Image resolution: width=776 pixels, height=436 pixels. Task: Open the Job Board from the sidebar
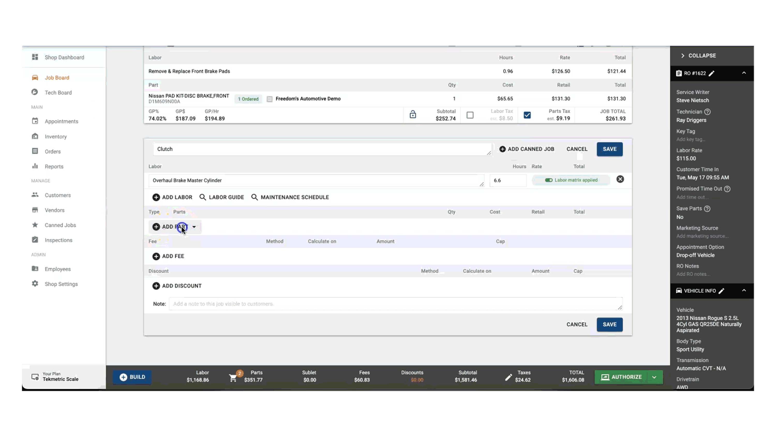click(x=57, y=78)
